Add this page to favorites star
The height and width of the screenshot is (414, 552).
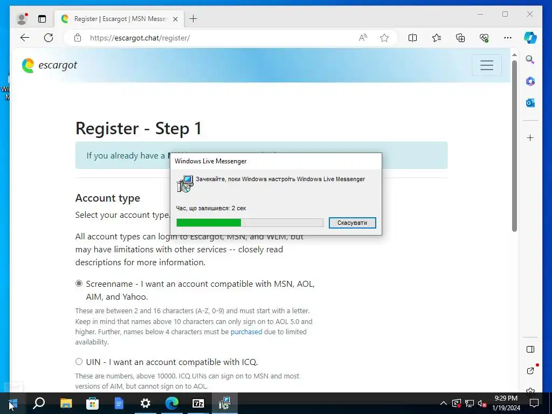pos(384,38)
